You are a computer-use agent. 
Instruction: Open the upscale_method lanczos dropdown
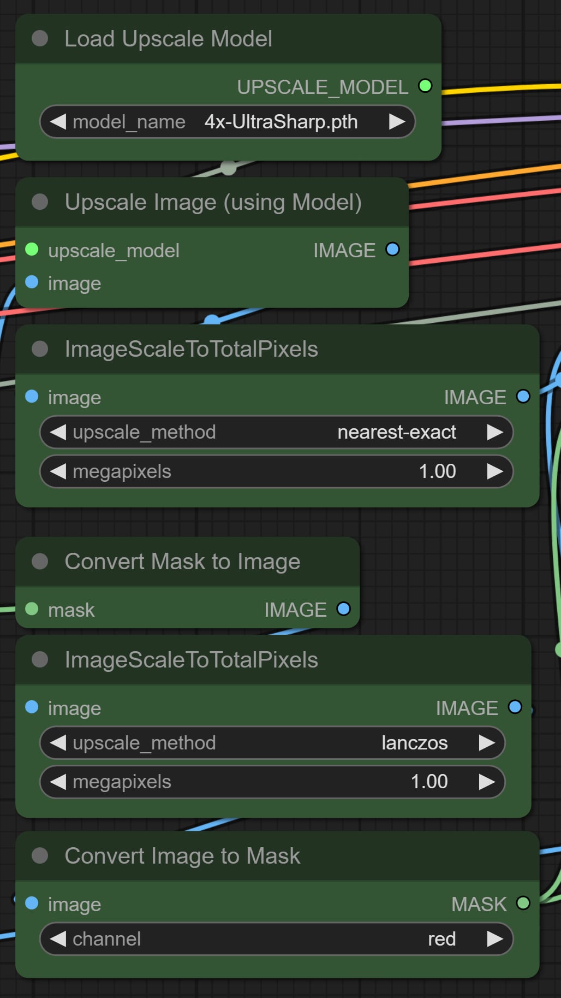(272, 743)
